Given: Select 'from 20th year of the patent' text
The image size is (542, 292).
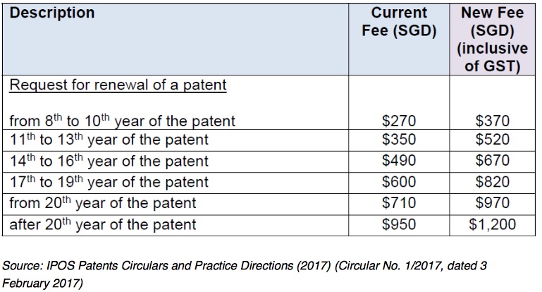Looking at the screenshot, I should (x=103, y=205).
